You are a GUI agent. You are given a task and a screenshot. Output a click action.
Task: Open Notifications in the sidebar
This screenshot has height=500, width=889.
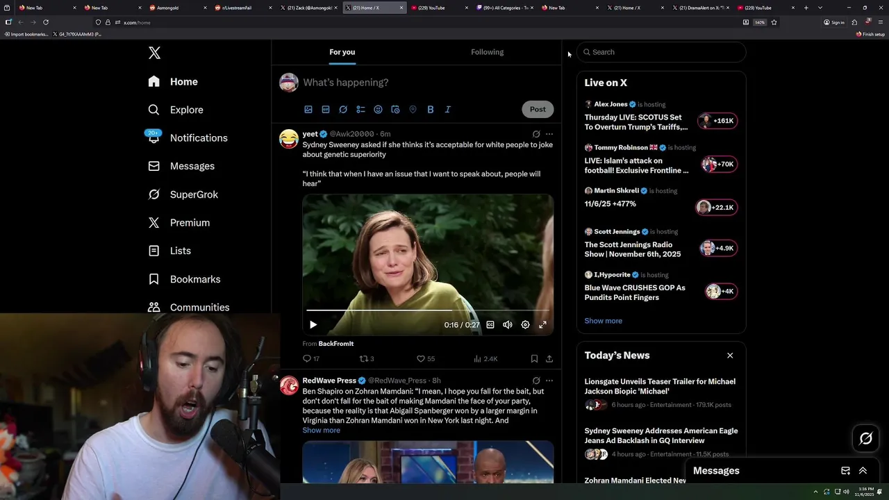click(x=188, y=138)
